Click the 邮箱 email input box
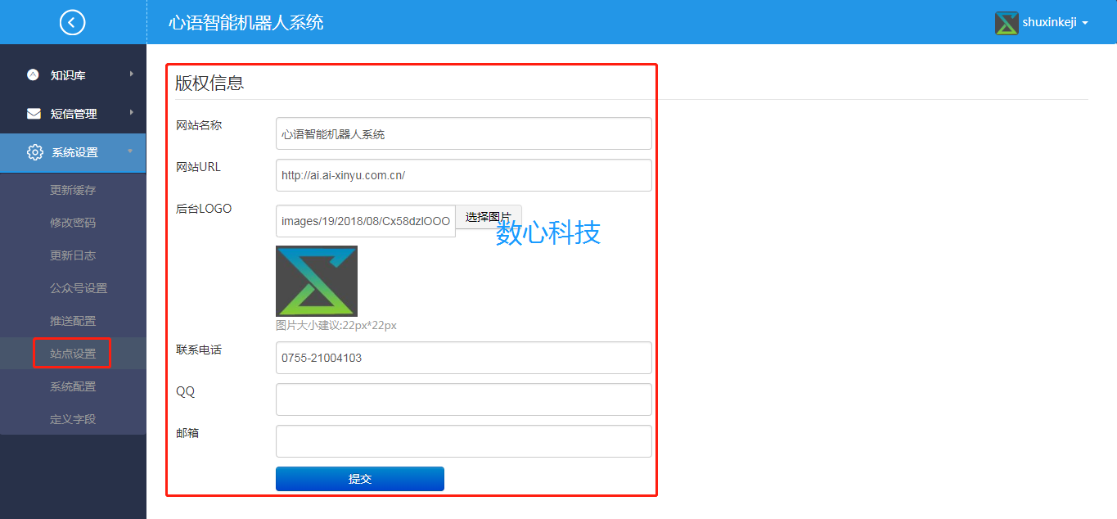1117x519 pixels. [463, 441]
